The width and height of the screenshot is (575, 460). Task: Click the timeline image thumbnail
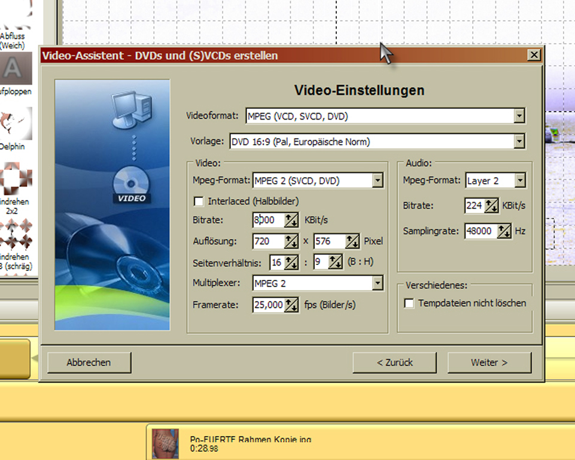coord(165,443)
